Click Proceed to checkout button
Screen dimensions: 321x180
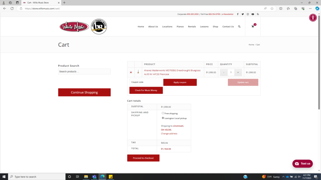click(x=143, y=158)
